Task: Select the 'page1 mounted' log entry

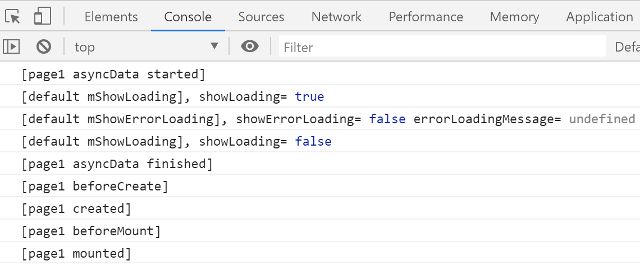Action: pos(76,253)
